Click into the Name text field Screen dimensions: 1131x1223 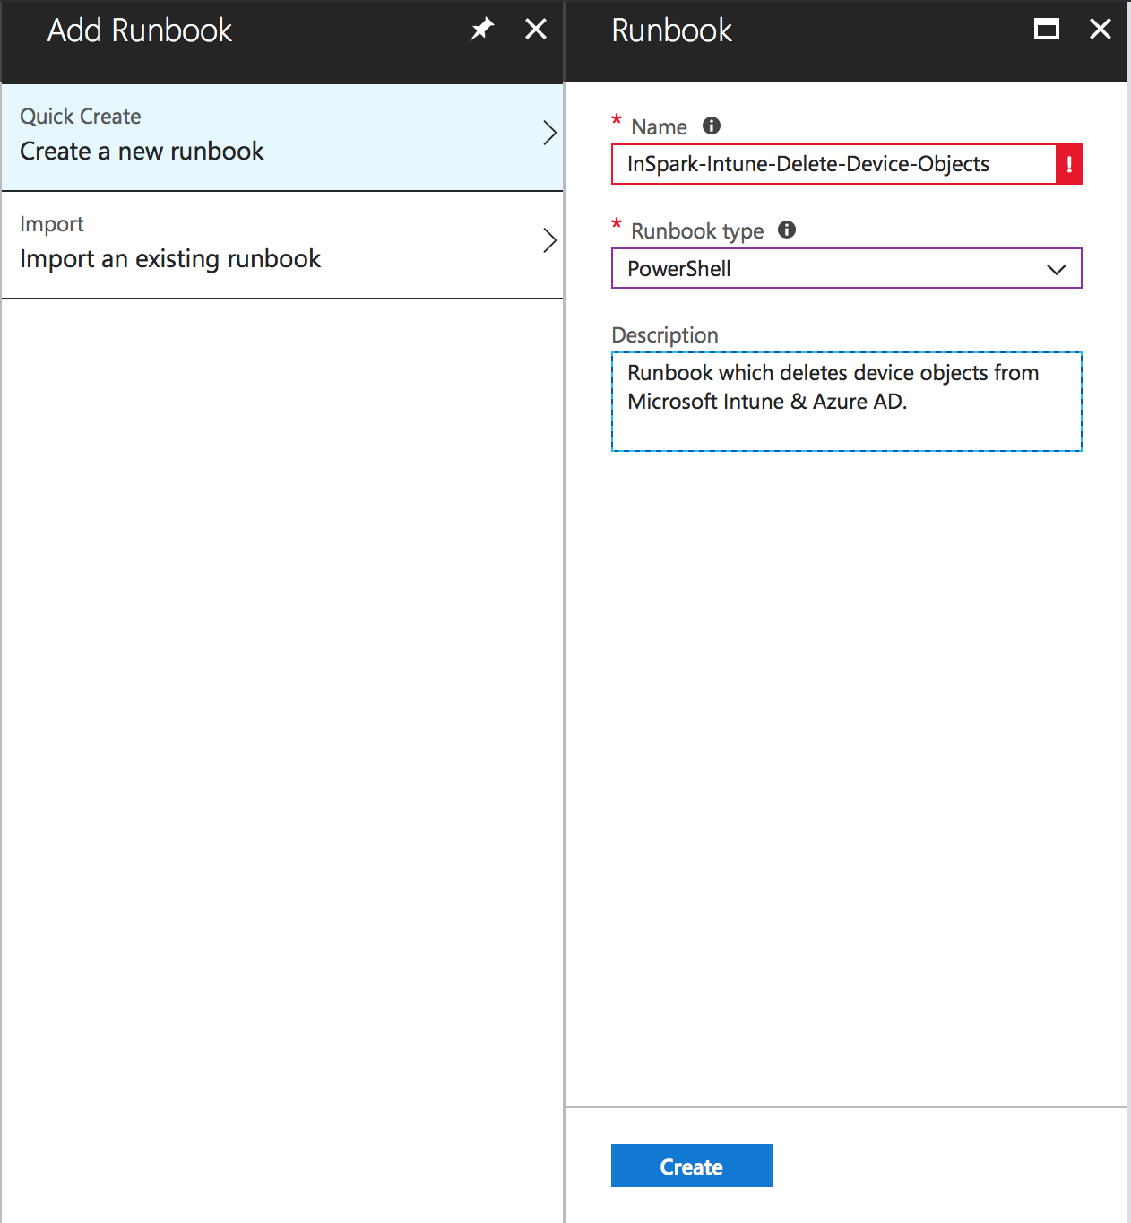point(833,165)
